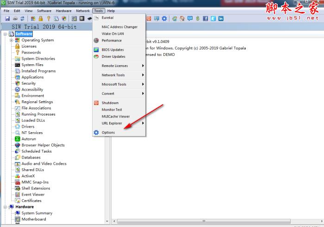Click the green dollar sign toolbar icon
Screen dimensions: 324x227
[198, 18]
